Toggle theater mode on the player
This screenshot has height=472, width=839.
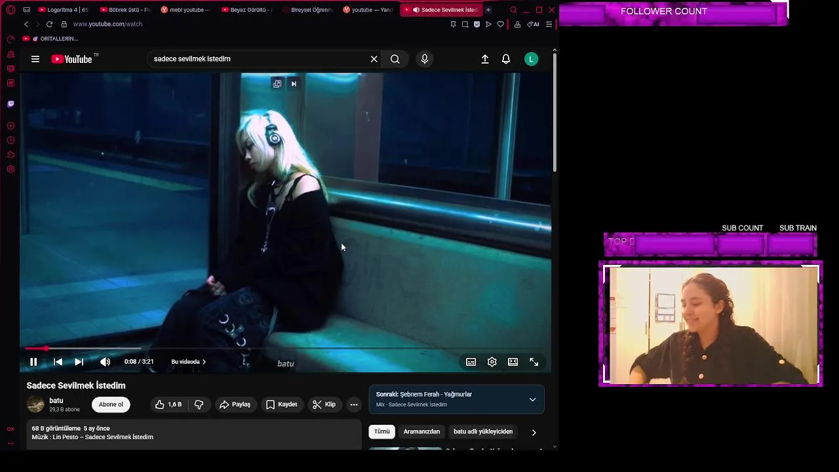click(x=513, y=362)
